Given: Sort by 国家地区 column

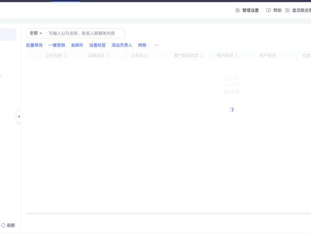Looking at the screenshot, I should [x=108, y=56].
